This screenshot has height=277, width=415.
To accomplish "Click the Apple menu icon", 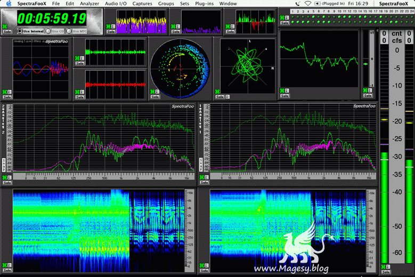I will (x=8, y=3).
